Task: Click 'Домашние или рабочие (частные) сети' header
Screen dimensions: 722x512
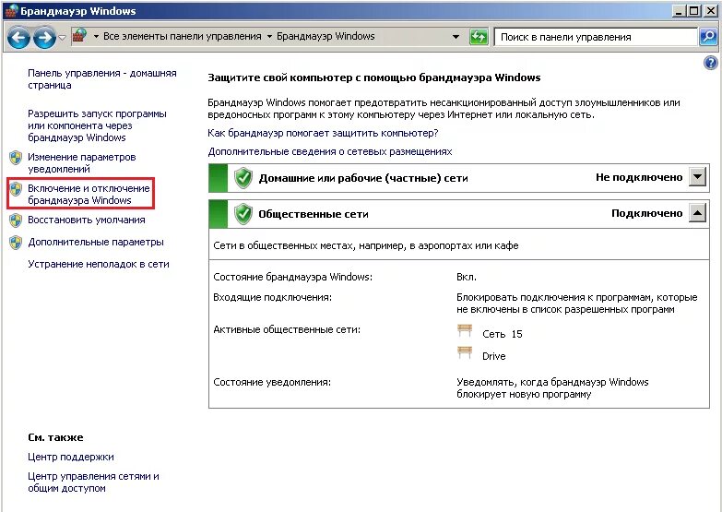Action: (363, 178)
